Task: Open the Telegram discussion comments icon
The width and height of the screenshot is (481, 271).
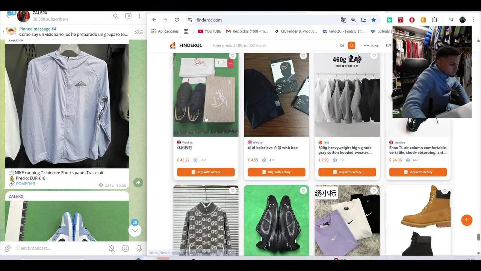Action: click(128, 16)
